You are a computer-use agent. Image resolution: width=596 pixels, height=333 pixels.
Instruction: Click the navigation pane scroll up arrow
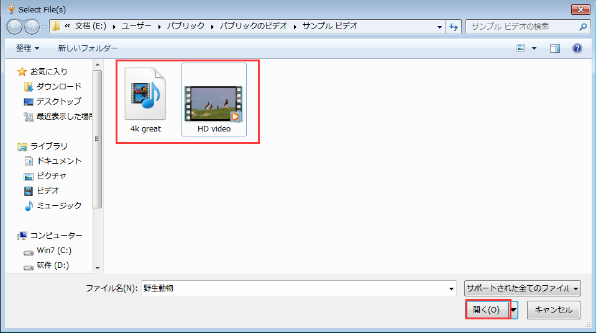[x=98, y=65]
